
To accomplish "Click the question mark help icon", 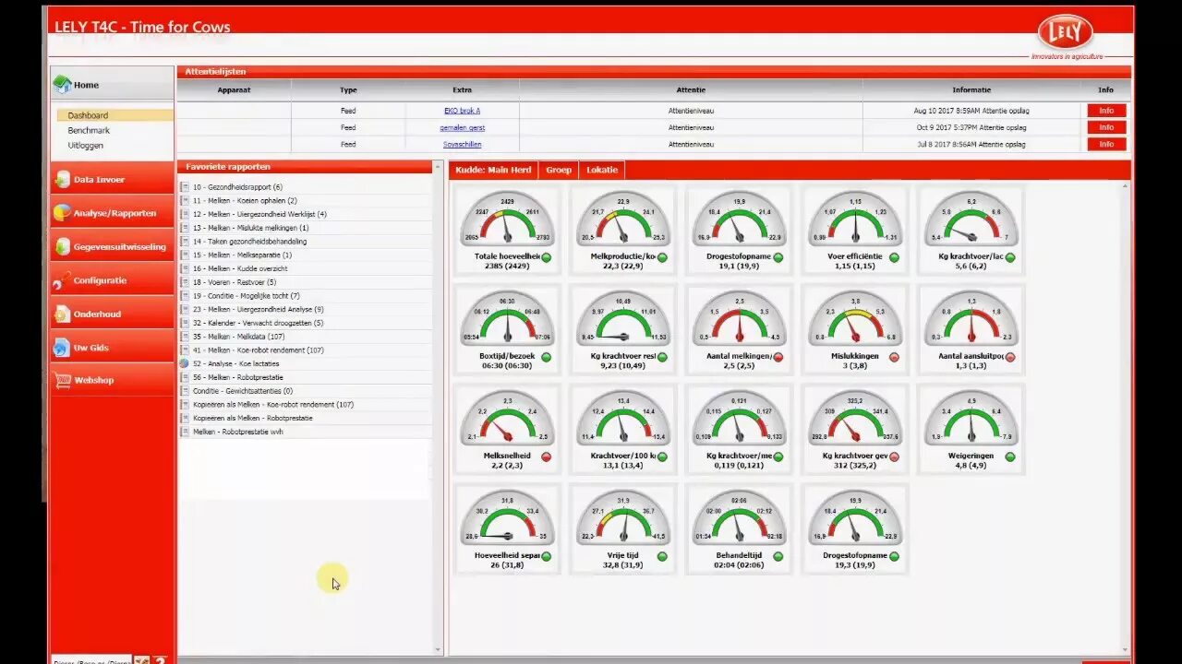I will [160, 660].
